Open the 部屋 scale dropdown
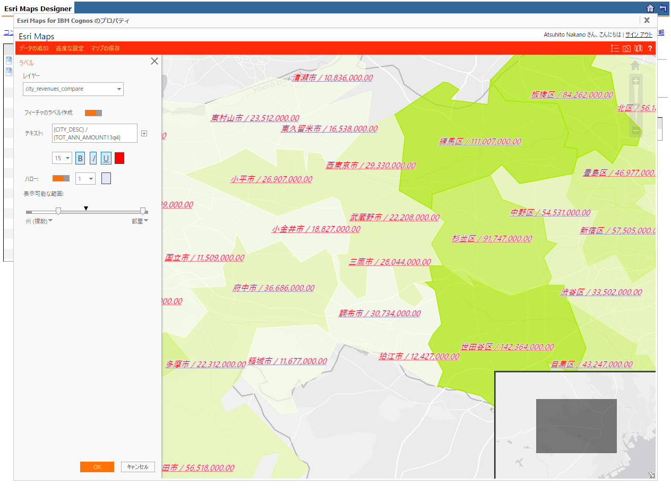This screenshot has height=494, width=671. tap(140, 221)
